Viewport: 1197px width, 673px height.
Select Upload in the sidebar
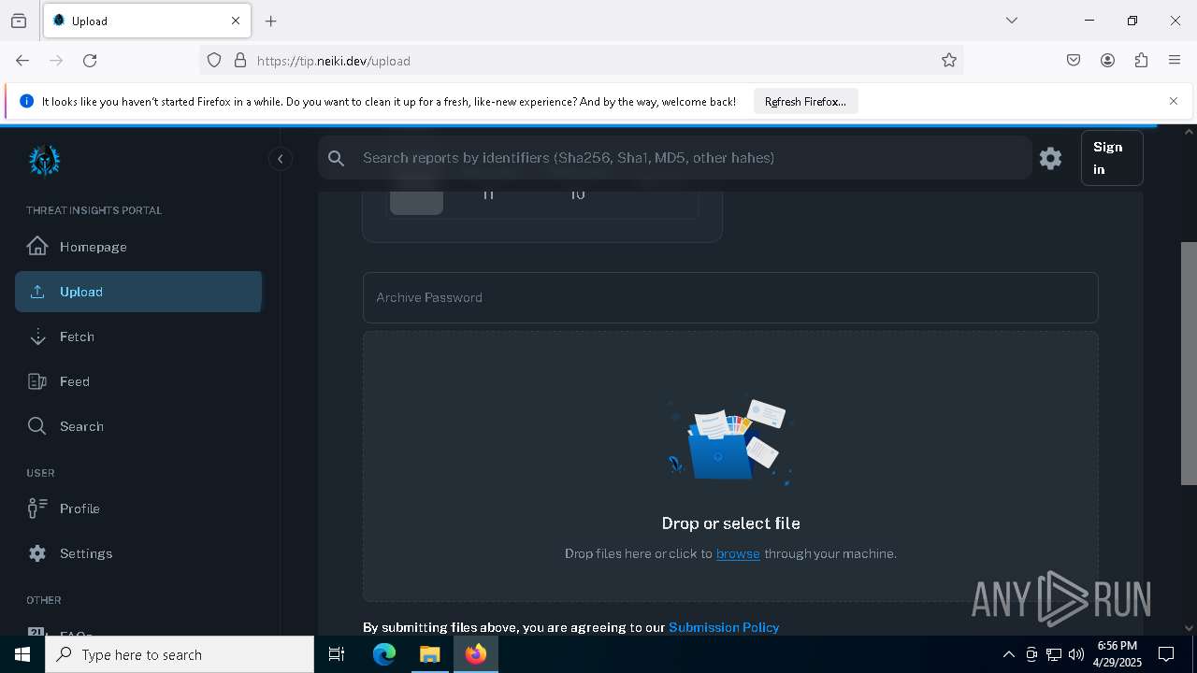(138, 292)
